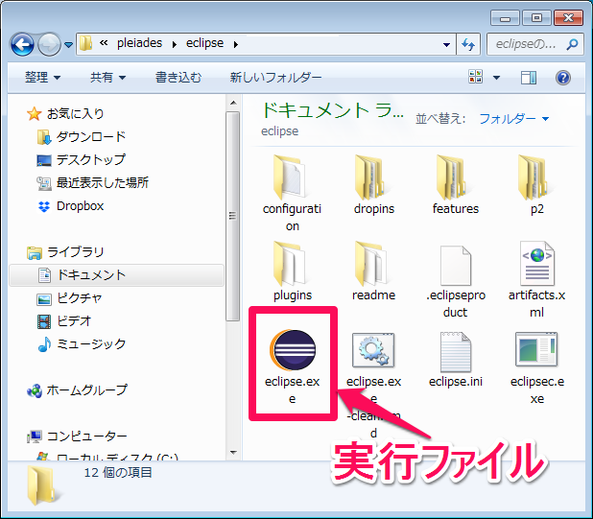The width and height of the screenshot is (593, 519).
Task: Open ピクチャ library in sidebar
Action: pyautogui.click(x=69, y=298)
